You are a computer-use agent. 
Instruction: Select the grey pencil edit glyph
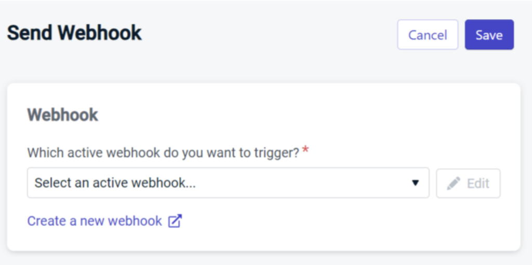coord(453,184)
